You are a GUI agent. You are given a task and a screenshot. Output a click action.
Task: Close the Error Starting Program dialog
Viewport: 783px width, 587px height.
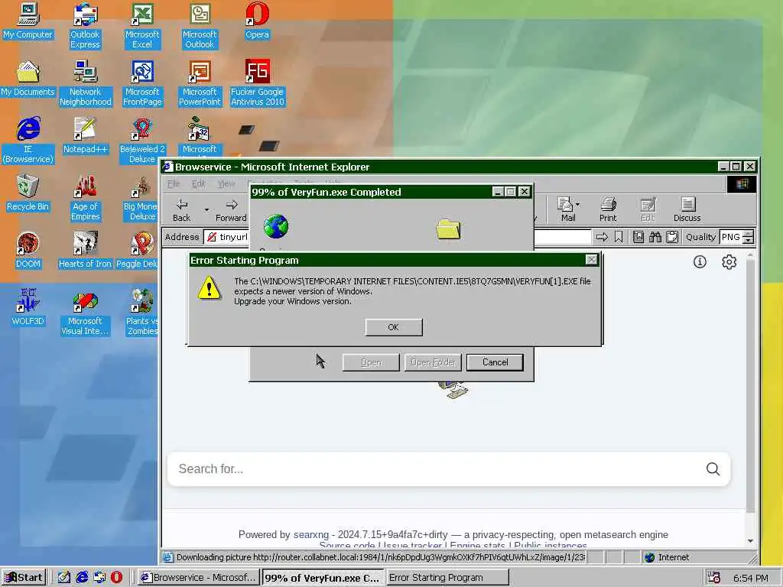pos(591,260)
